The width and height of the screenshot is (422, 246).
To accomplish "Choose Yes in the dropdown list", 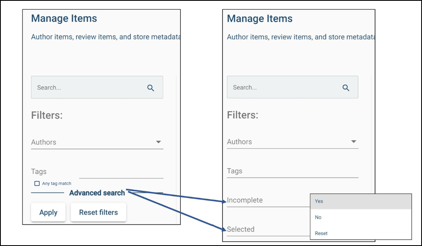I will click(361, 201).
